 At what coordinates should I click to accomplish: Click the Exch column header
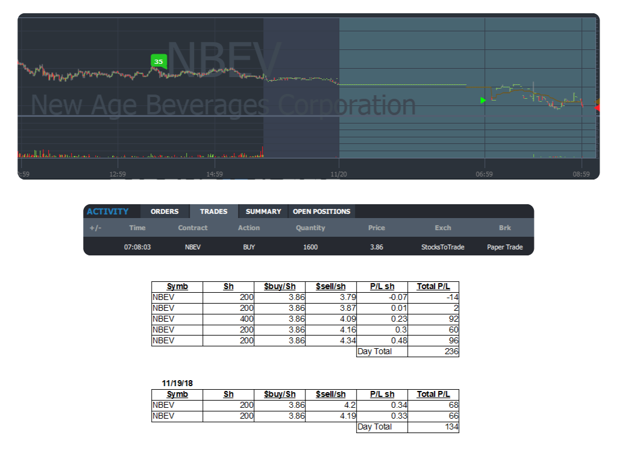[x=443, y=228]
